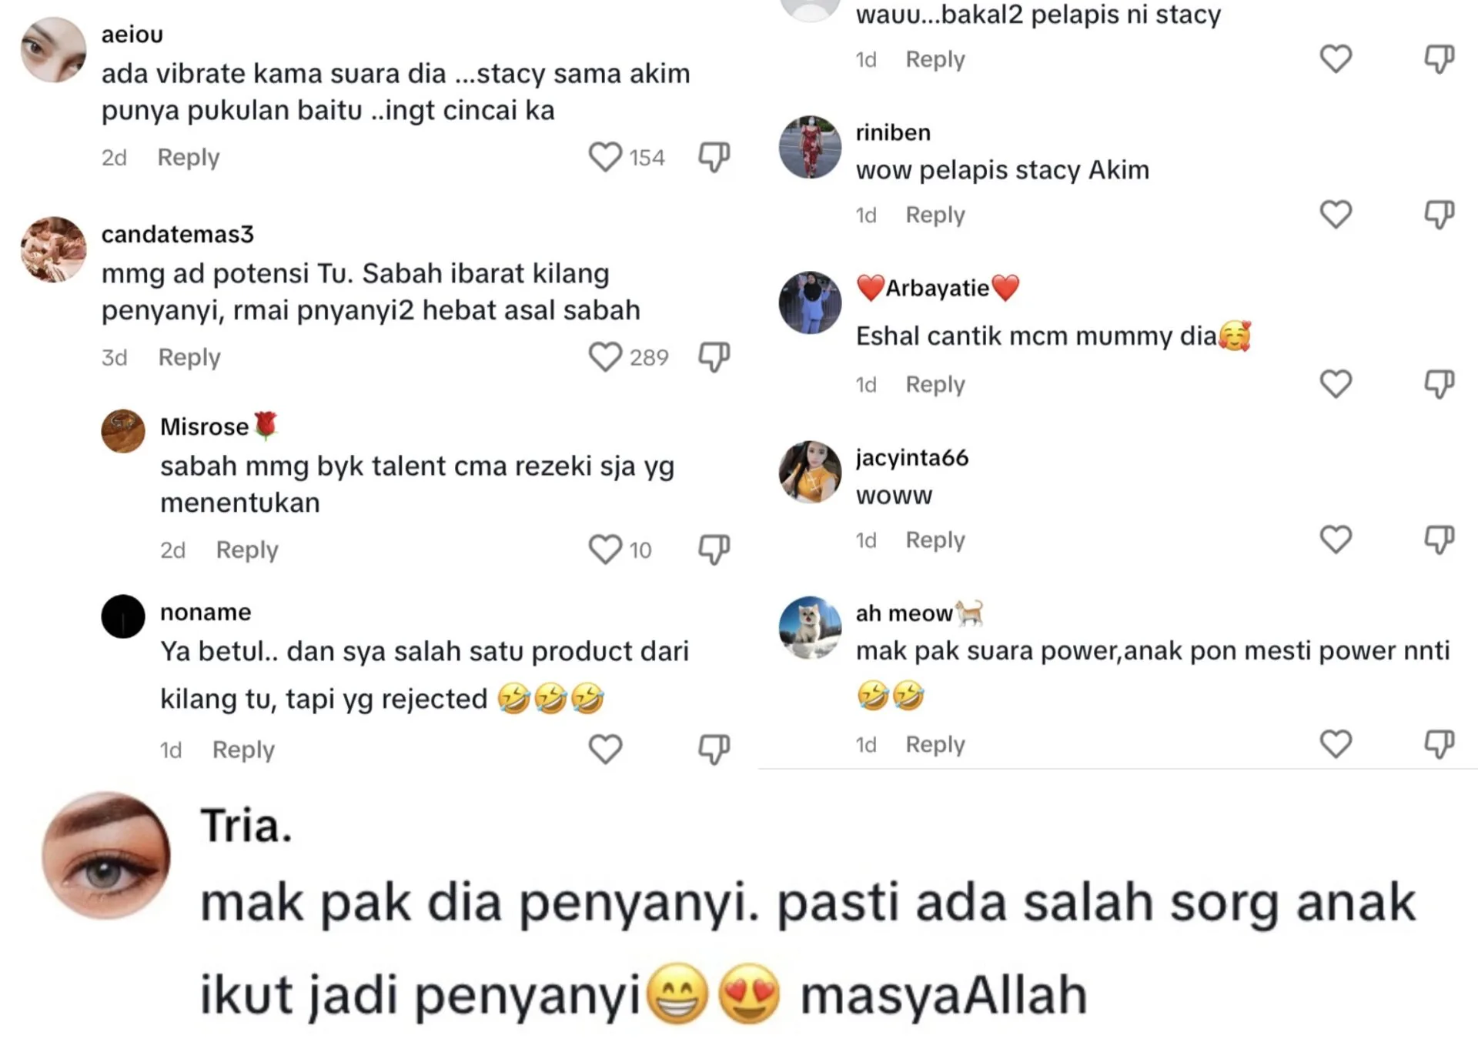Open Tria's eye profile picture
1478x1062 pixels.
point(106,855)
